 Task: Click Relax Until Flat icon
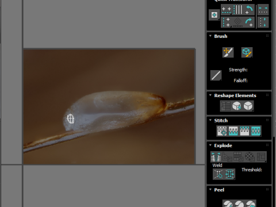point(237,106)
